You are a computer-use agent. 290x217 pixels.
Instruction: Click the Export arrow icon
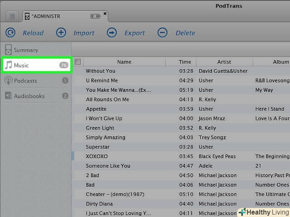pos(112,33)
